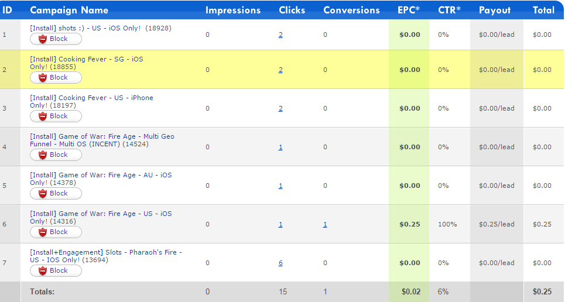Image resolution: width=565 pixels, height=302 pixels.
Task: Sort by the Campaign Name column header
Action: tap(69, 10)
